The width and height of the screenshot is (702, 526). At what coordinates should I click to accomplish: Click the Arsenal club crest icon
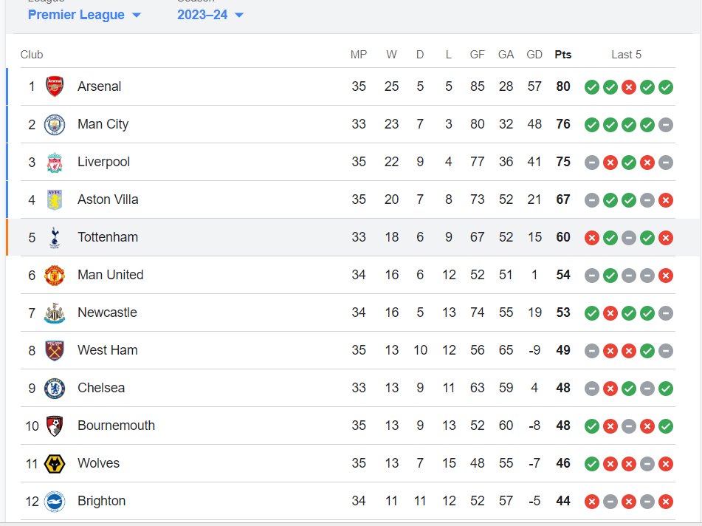(55, 86)
